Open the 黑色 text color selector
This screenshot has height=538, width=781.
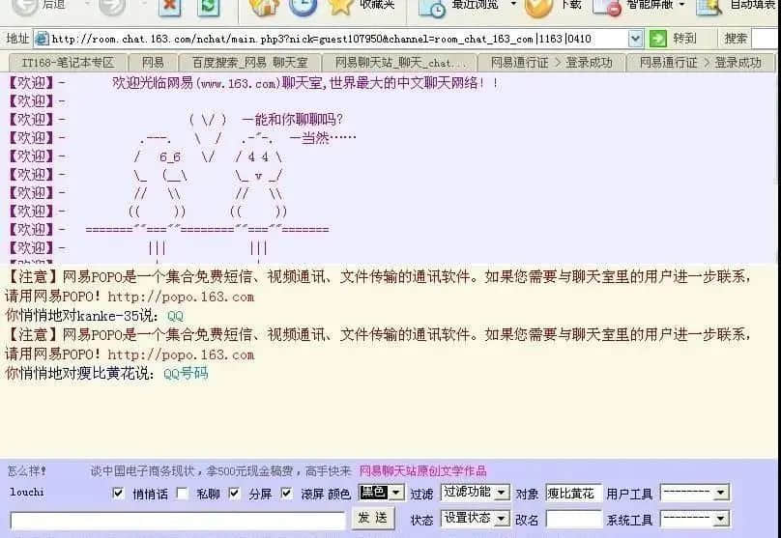tap(381, 493)
